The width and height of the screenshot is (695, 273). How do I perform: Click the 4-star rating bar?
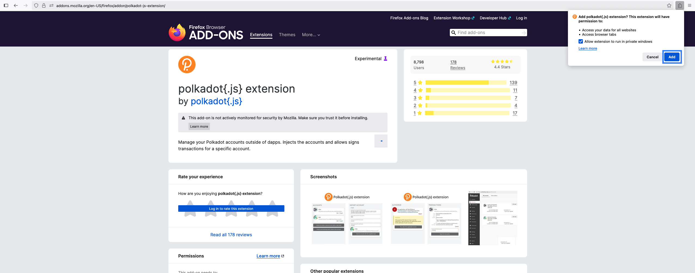pos(468,90)
